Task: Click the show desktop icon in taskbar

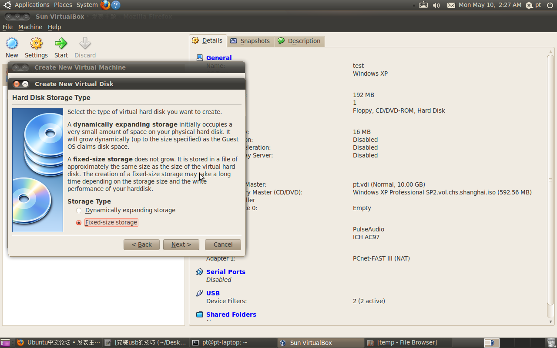Action: [x=5, y=343]
